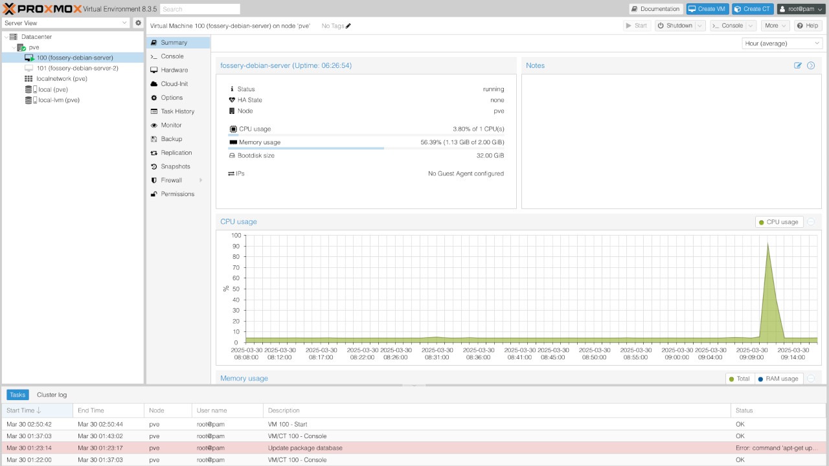This screenshot has width=829, height=466.
Task: Open the Monitor section
Action: (x=178, y=126)
